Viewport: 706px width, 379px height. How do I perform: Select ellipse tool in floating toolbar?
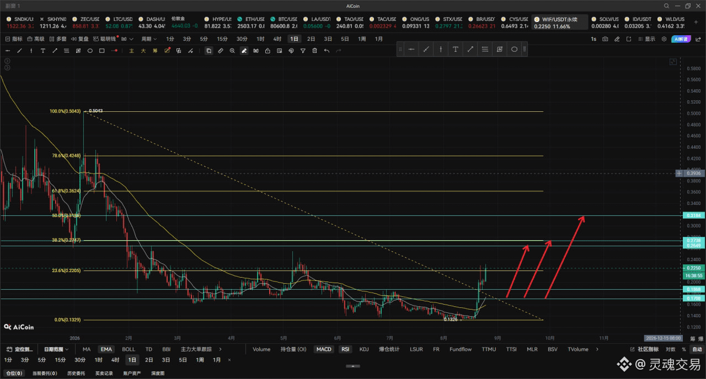[x=514, y=49]
